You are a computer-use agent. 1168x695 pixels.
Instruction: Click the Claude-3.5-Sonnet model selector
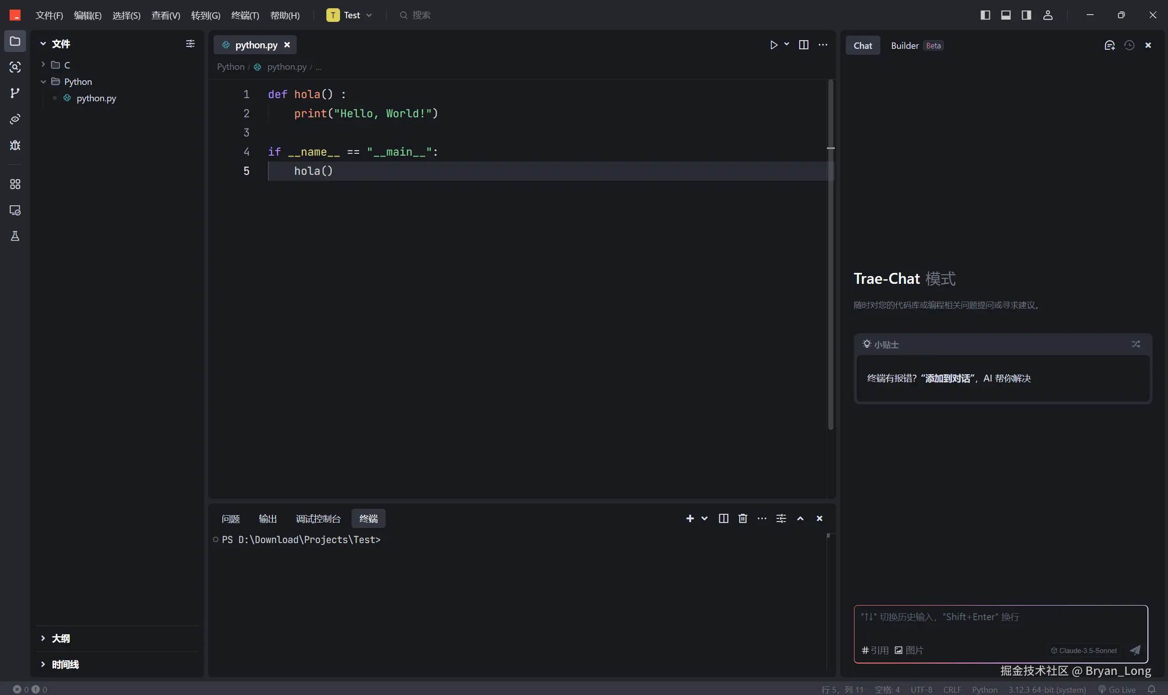pos(1084,651)
